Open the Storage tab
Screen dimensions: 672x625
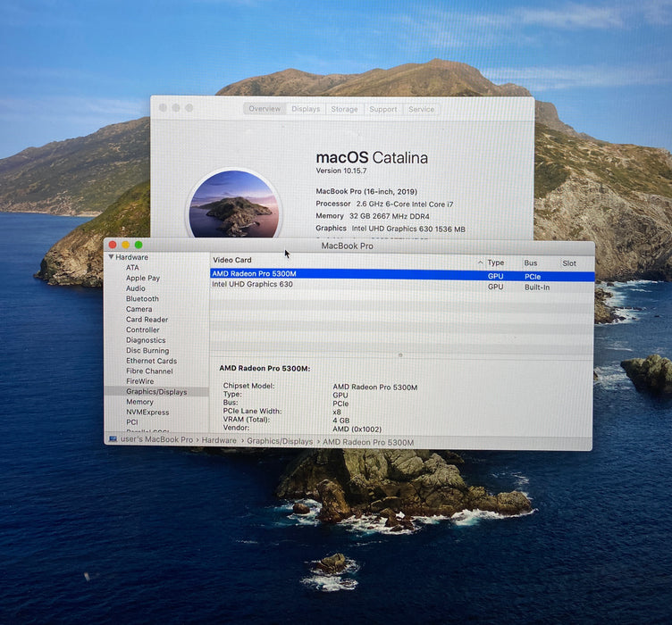pyautogui.click(x=344, y=109)
